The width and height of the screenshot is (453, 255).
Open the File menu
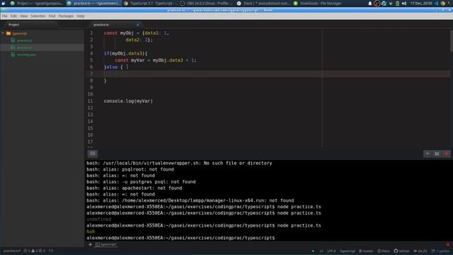point(5,16)
